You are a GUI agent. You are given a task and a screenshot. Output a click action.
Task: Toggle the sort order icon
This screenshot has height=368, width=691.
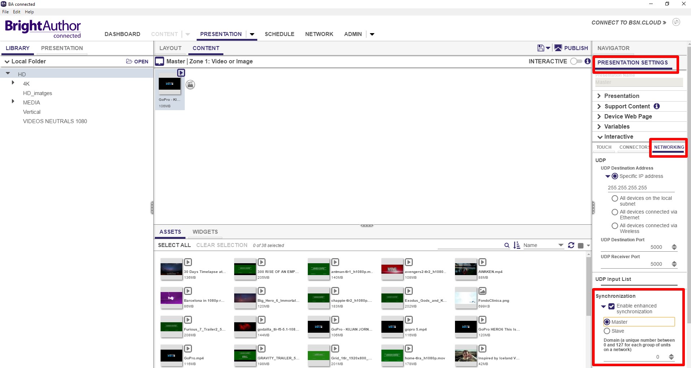point(517,245)
